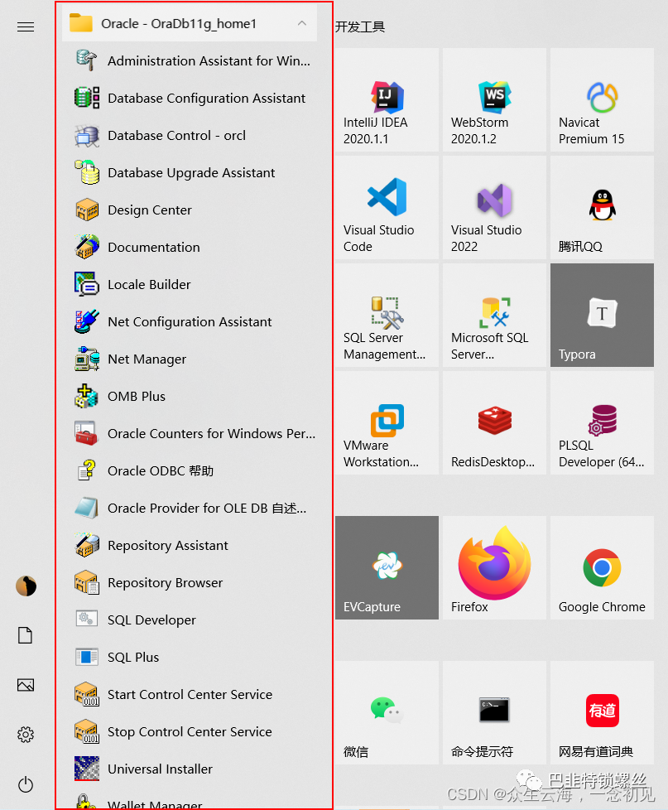Launch 网易有道词典 tile
668x810 pixels.
point(602,712)
